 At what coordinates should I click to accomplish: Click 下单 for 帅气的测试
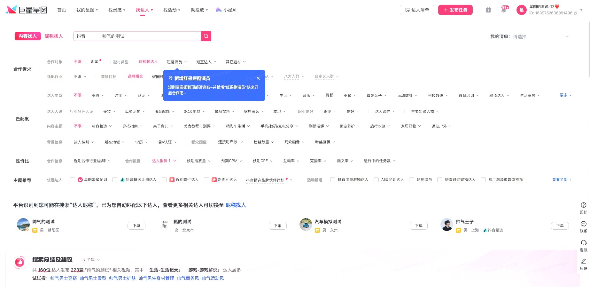coord(136,226)
